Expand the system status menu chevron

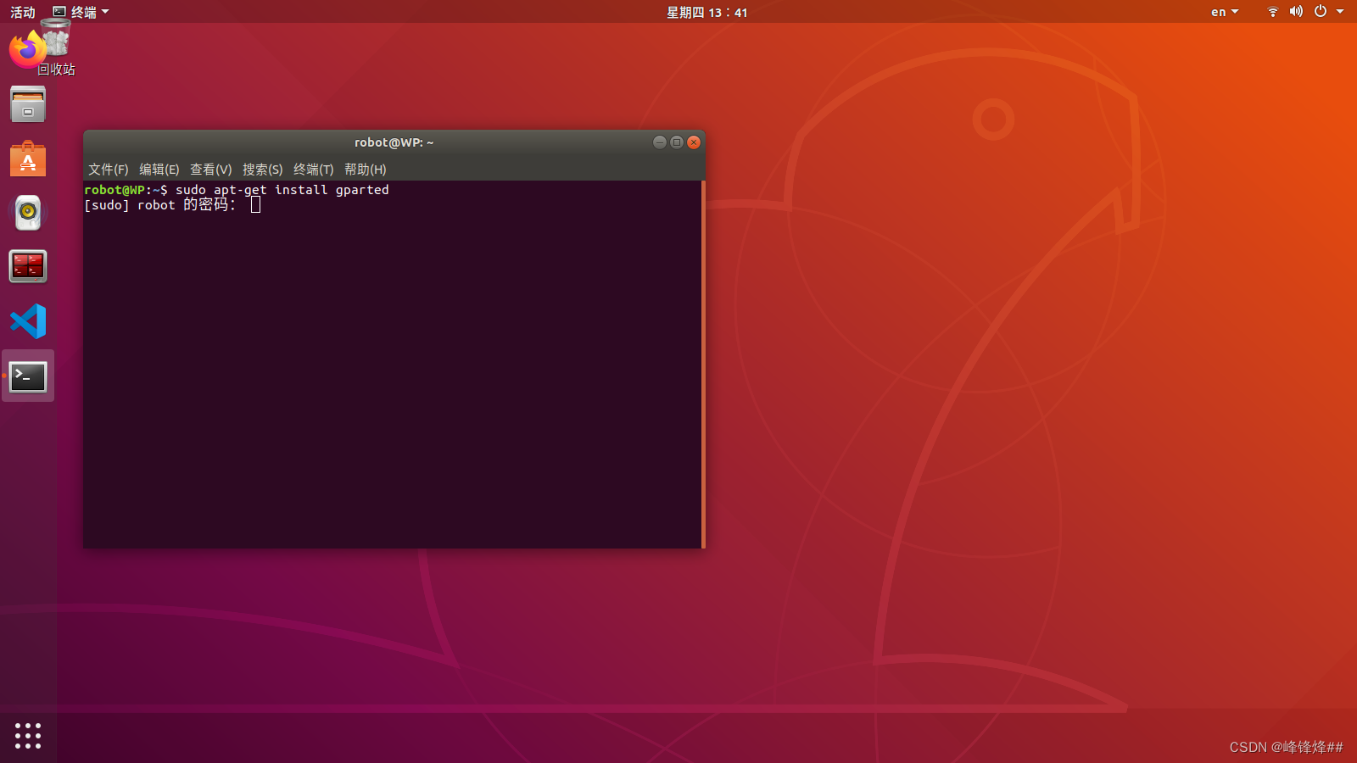[1341, 12]
